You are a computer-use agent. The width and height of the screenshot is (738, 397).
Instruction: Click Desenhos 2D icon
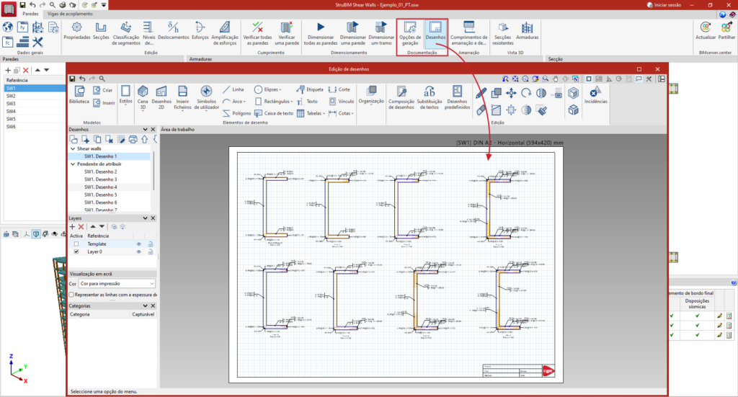coord(161,97)
